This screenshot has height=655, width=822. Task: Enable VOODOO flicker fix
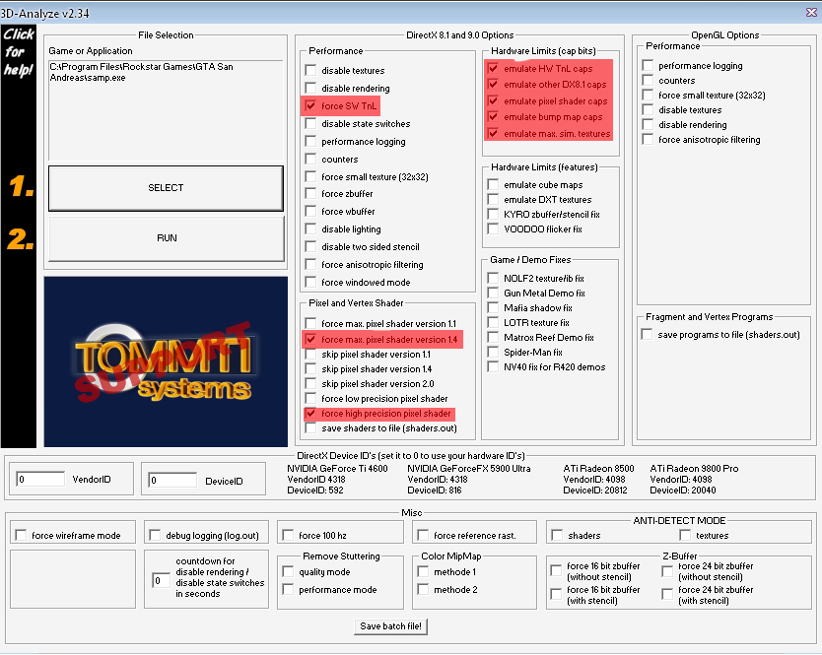click(493, 229)
